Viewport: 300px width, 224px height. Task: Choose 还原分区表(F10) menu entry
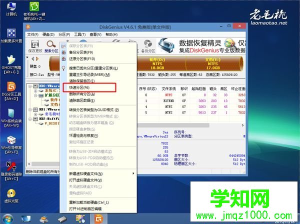(98, 58)
